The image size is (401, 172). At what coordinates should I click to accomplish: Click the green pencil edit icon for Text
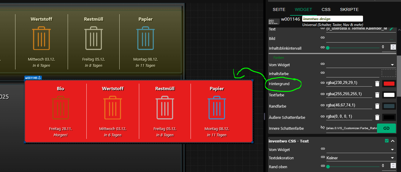point(392,28)
